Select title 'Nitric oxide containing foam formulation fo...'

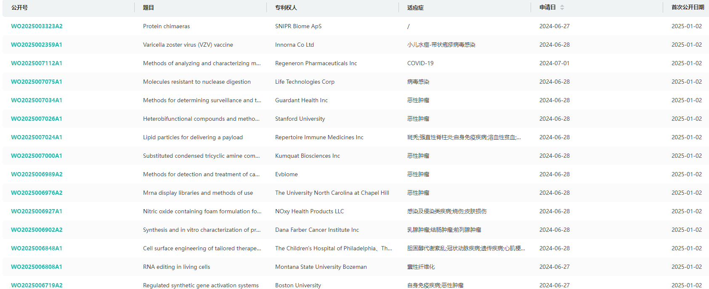(202, 211)
